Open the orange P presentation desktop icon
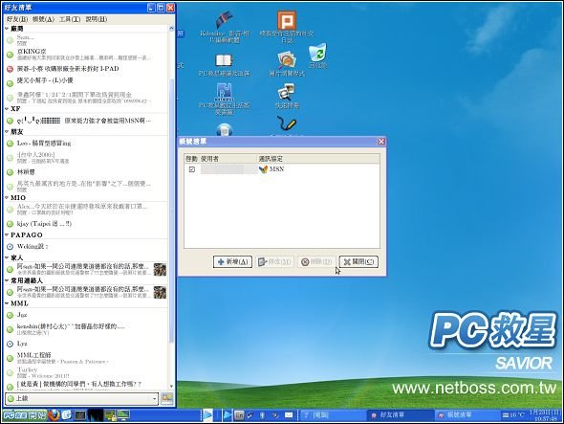This screenshot has width=564, height=424. 287,27
